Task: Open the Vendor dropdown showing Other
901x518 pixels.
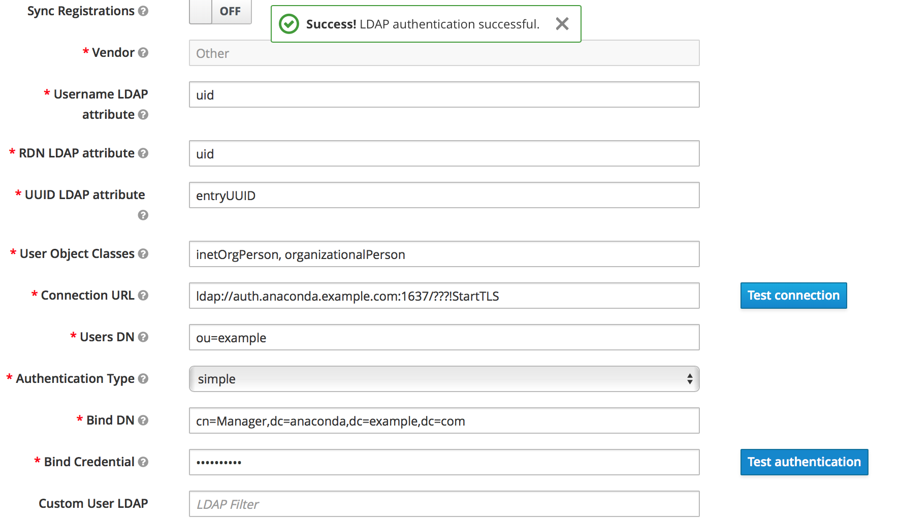Action: coord(444,53)
